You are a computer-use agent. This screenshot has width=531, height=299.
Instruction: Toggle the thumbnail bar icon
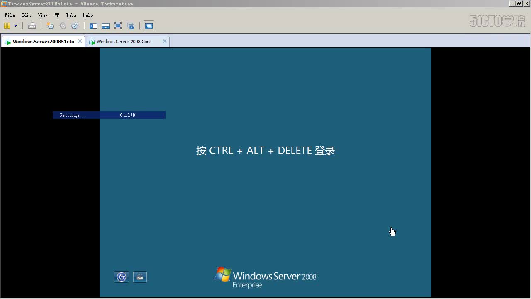(x=106, y=26)
